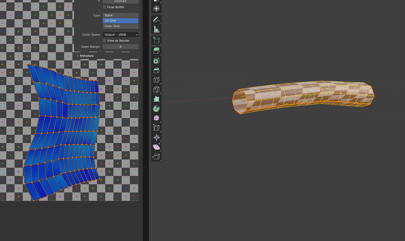Image resolution: width=405 pixels, height=241 pixels.
Task: Activate the Smooth vertices tool
Action: [156, 118]
